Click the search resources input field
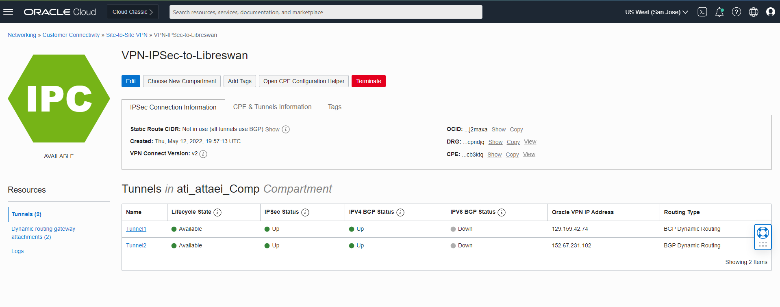780x307 pixels. point(326,12)
